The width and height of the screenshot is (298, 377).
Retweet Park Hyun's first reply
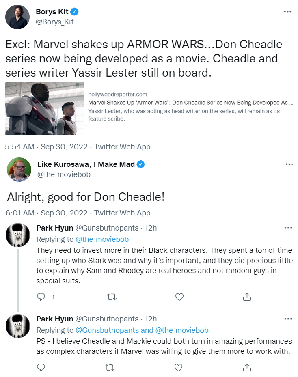point(110,297)
